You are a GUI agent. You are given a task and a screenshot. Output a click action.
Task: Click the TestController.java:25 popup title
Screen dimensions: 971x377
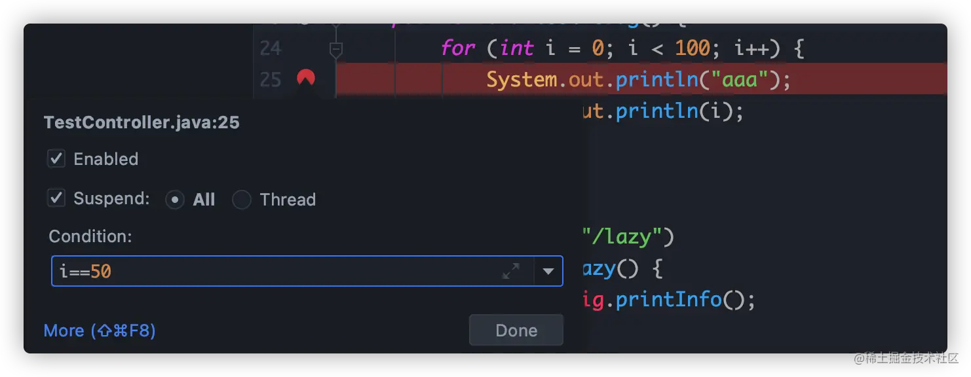coord(142,122)
